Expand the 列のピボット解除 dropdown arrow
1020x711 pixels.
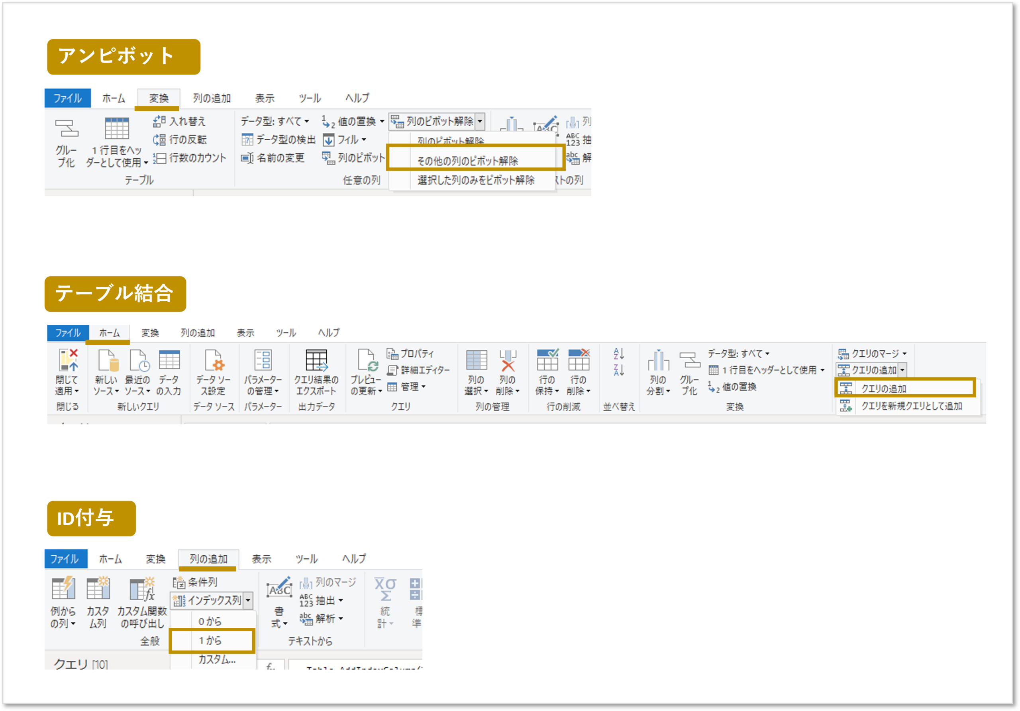tap(480, 121)
